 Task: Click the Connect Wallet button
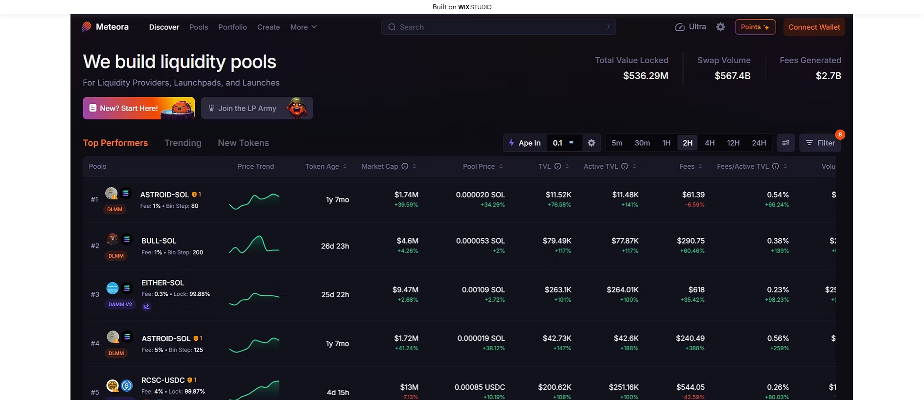pyautogui.click(x=814, y=27)
